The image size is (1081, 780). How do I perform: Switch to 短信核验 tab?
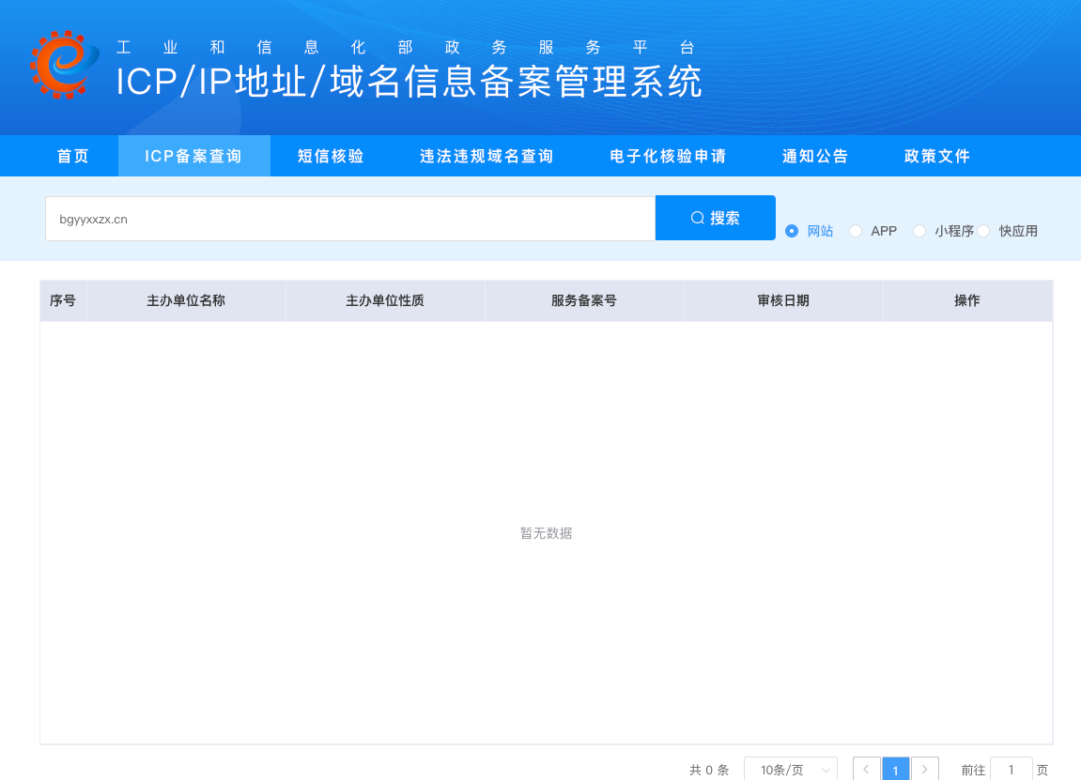pos(331,157)
